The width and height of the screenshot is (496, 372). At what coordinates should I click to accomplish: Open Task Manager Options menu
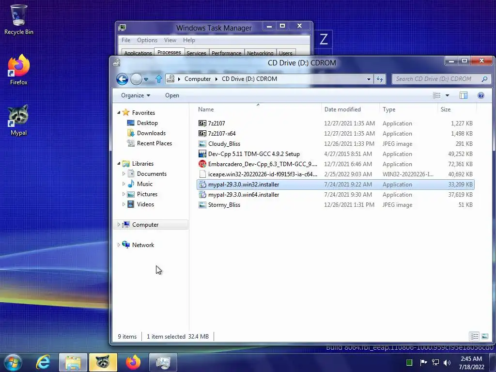[x=147, y=40]
